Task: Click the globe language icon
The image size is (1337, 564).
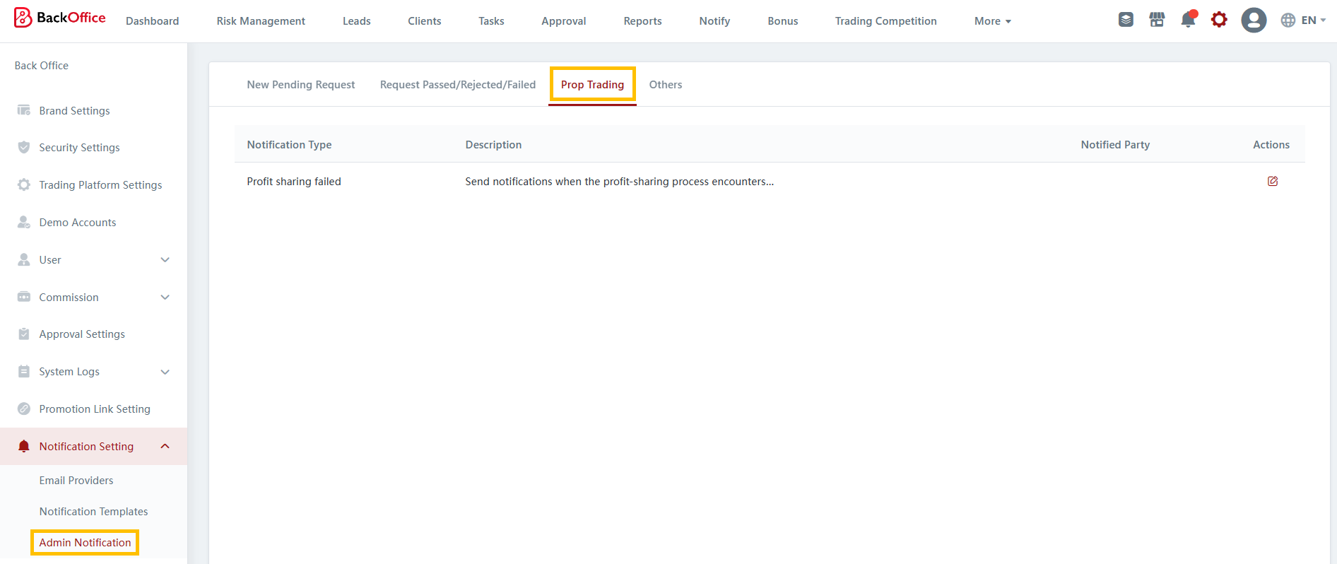Action: (1288, 20)
